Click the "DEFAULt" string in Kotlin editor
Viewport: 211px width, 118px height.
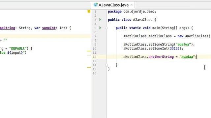[x=18, y=49]
